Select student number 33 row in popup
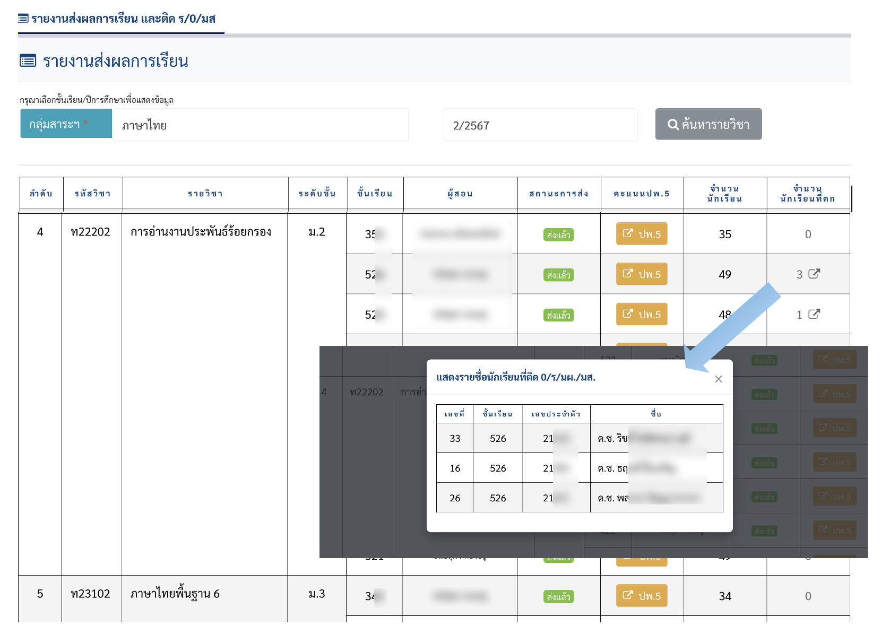 click(579, 438)
